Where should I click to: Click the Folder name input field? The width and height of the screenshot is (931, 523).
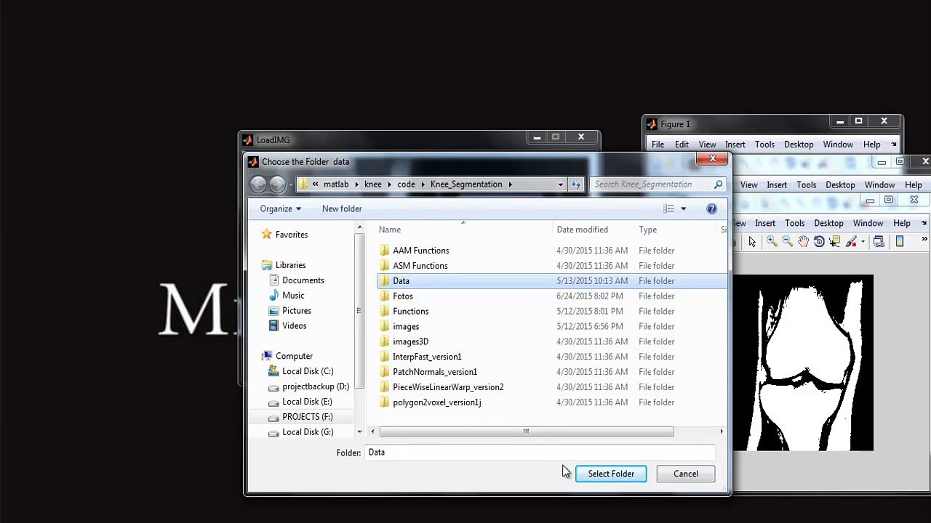click(x=540, y=453)
